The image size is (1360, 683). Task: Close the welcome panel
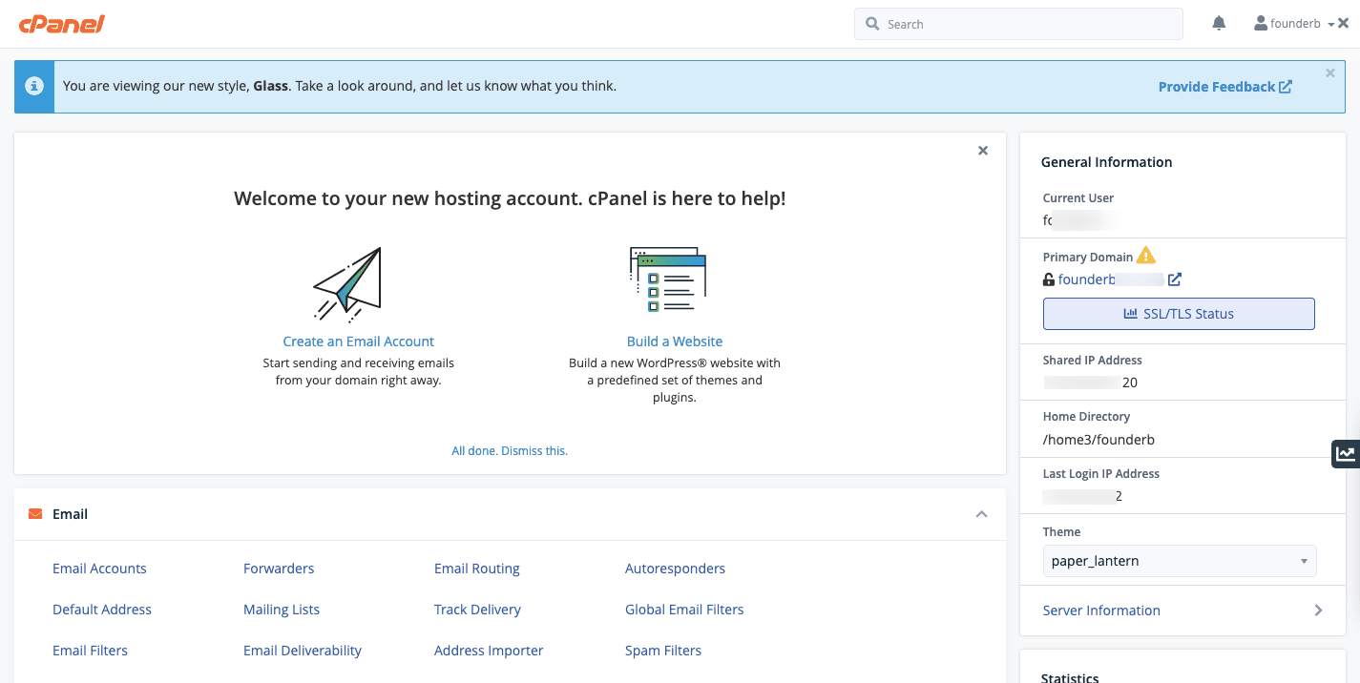[983, 151]
